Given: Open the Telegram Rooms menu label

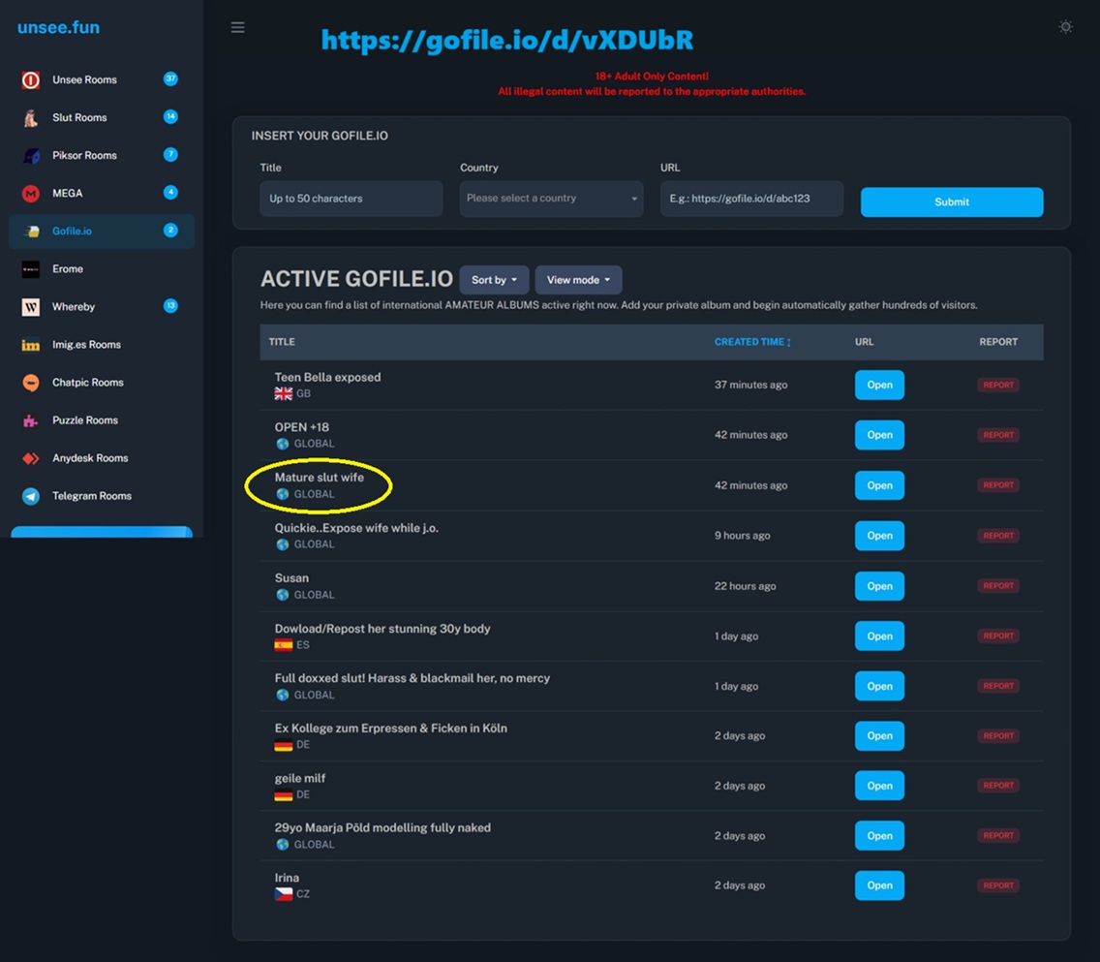Looking at the screenshot, I should [92, 496].
